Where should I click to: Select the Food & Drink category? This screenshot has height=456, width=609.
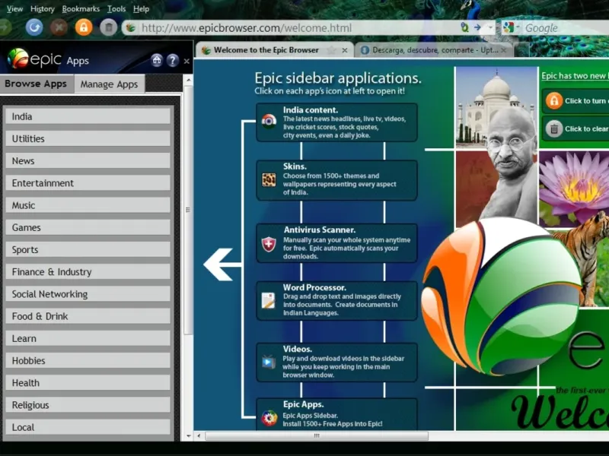tap(88, 316)
